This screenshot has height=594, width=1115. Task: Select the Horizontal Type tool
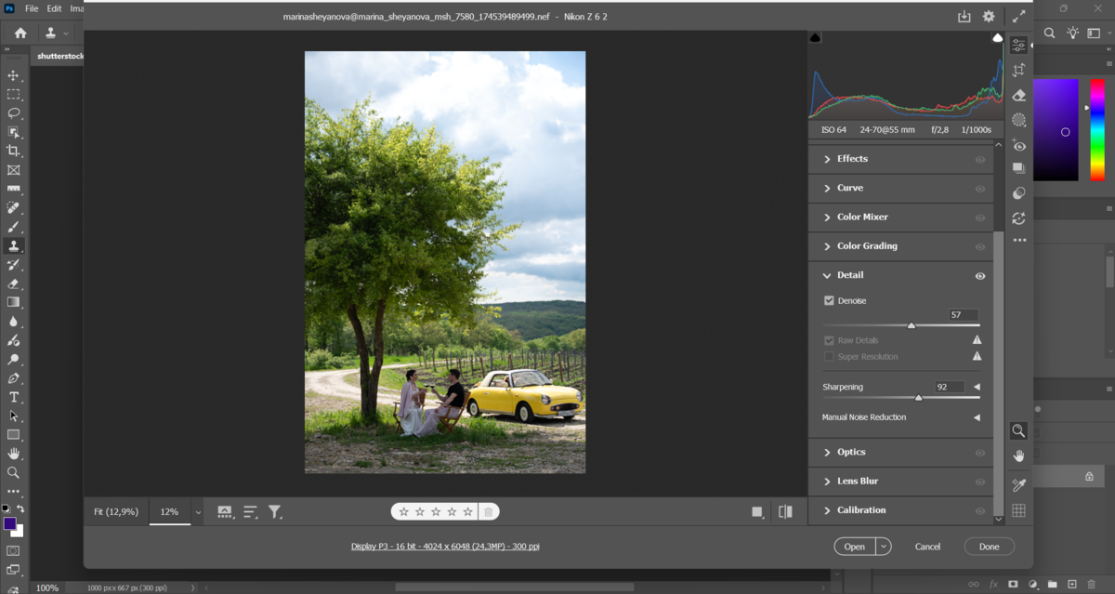13,397
